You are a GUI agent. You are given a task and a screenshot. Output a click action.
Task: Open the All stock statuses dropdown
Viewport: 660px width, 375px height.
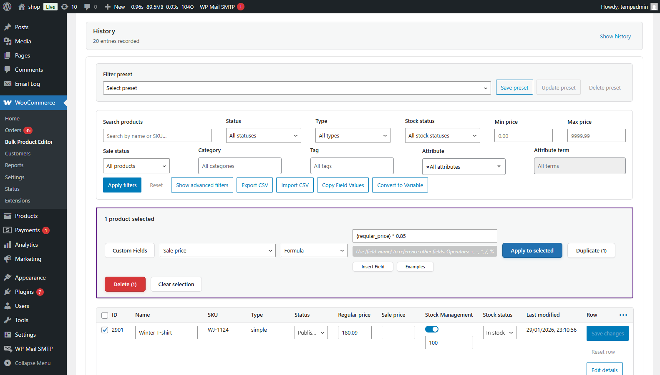tap(442, 135)
